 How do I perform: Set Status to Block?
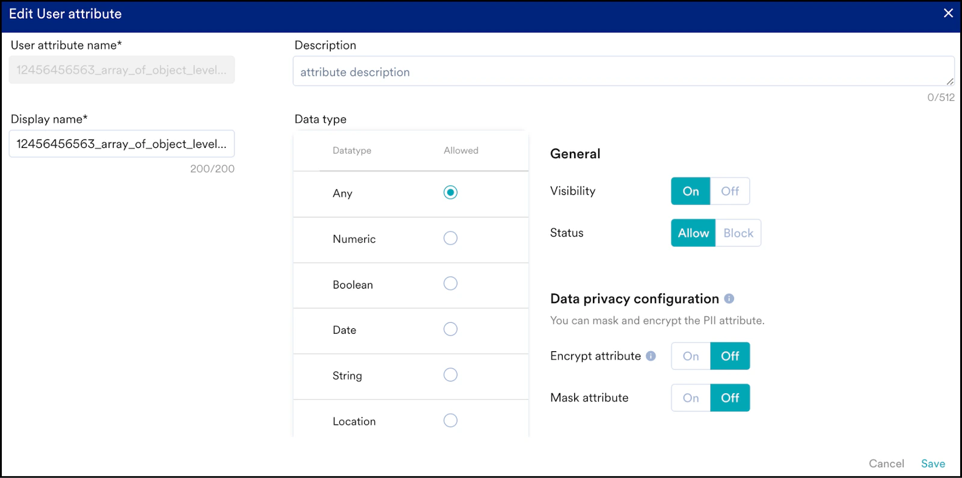[x=738, y=233]
